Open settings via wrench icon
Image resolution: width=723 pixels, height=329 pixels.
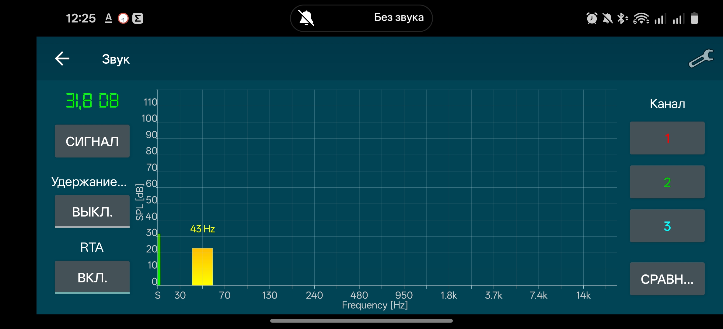coord(701,58)
